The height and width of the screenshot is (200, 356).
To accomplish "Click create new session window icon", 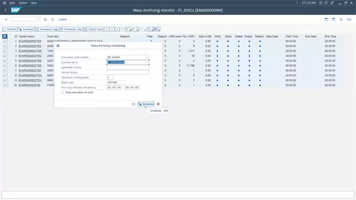I will 326,19.
